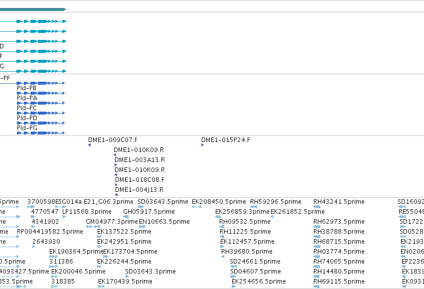
Task: Select the 4341902 feature label
Action: [45, 222]
